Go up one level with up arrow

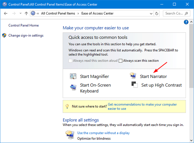(26, 14)
